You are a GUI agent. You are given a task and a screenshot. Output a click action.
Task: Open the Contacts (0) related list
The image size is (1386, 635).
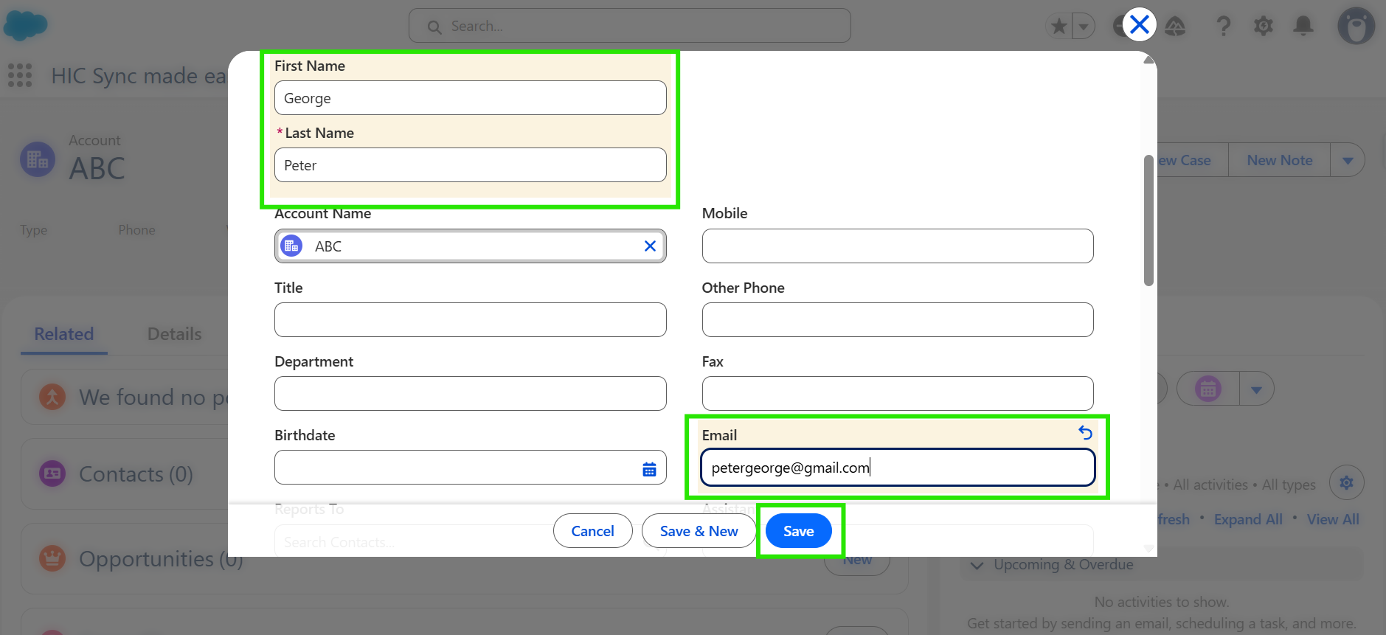[x=136, y=474]
